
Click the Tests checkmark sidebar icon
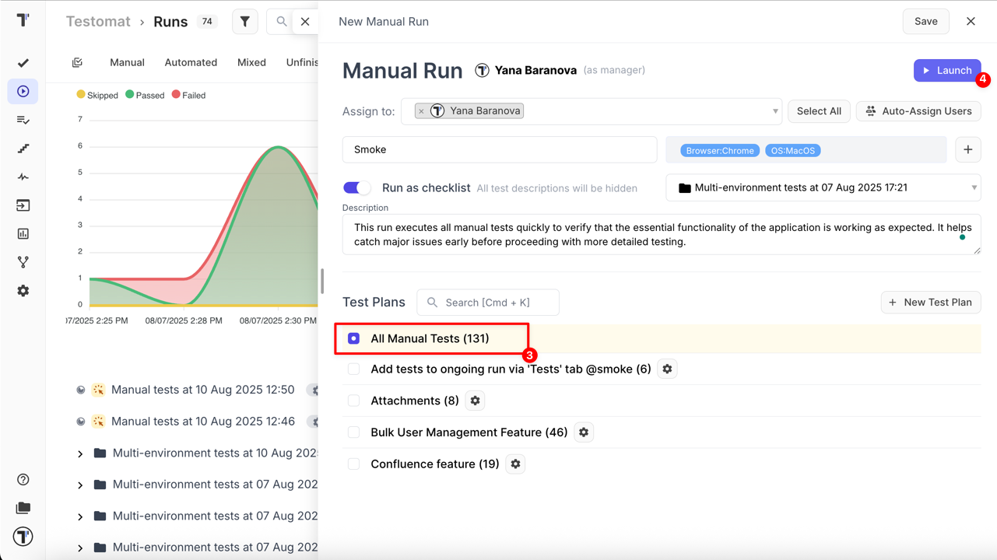coord(23,63)
